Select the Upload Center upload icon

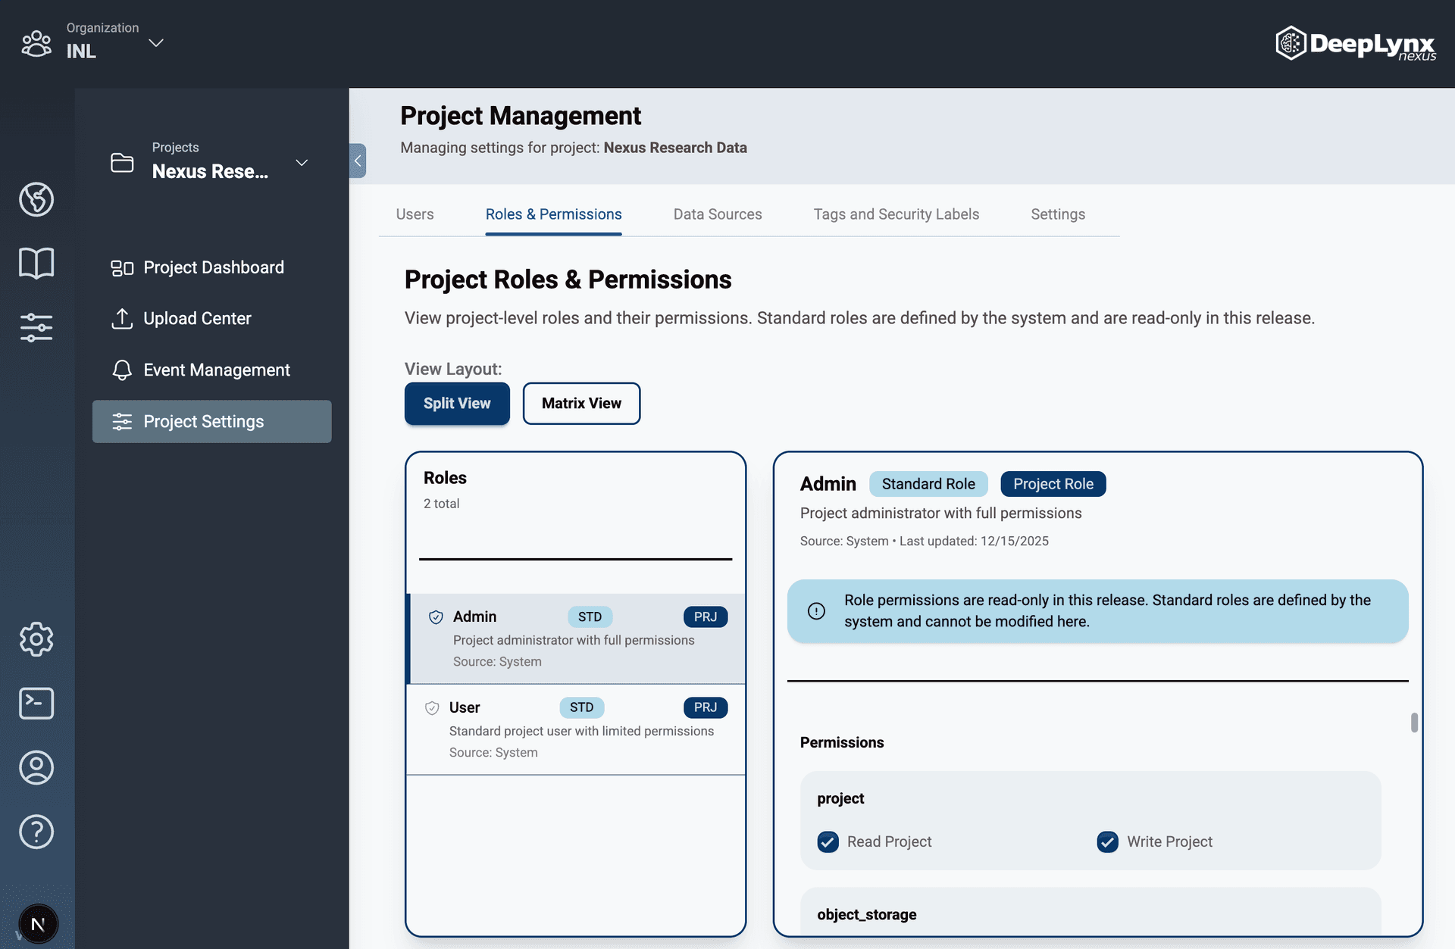122,318
